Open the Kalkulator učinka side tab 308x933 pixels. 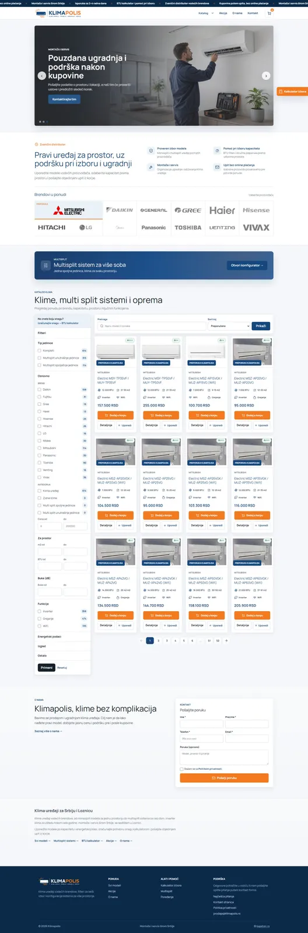(x=292, y=92)
